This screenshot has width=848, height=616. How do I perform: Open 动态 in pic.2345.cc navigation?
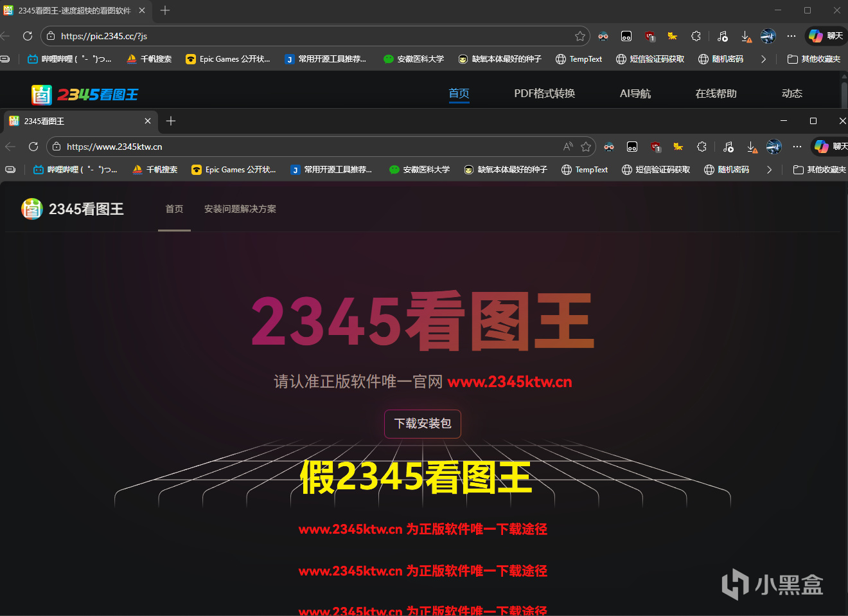click(792, 94)
